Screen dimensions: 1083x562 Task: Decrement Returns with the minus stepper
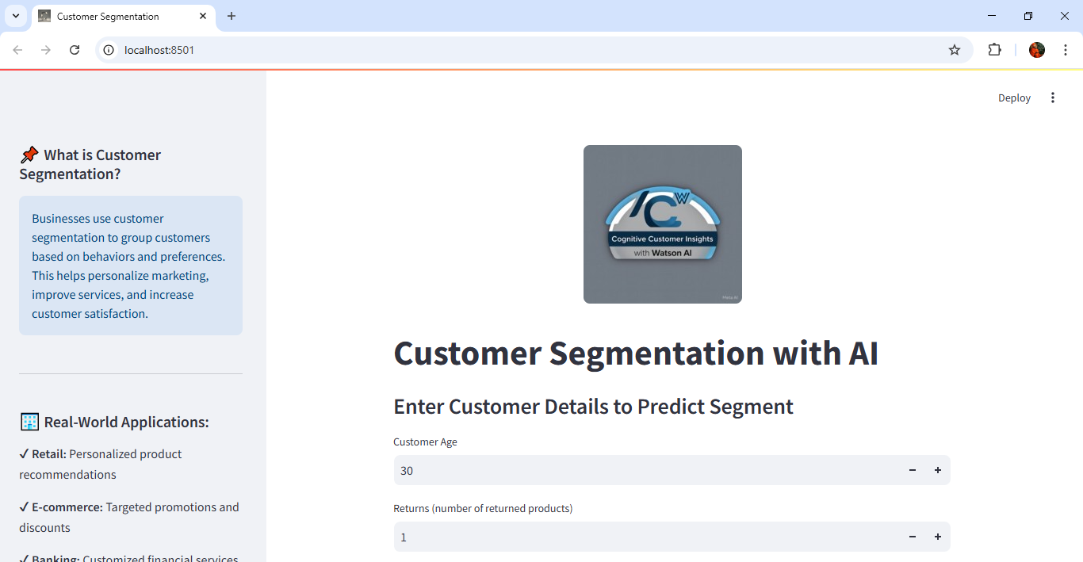tap(913, 537)
